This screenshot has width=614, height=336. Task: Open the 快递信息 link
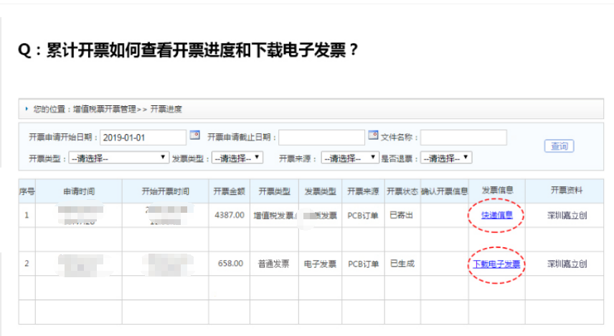click(496, 215)
